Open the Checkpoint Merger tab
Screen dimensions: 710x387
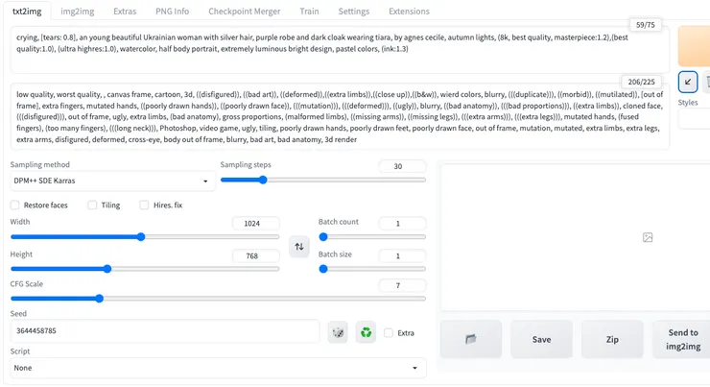pyautogui.click(x=244, y=12)
